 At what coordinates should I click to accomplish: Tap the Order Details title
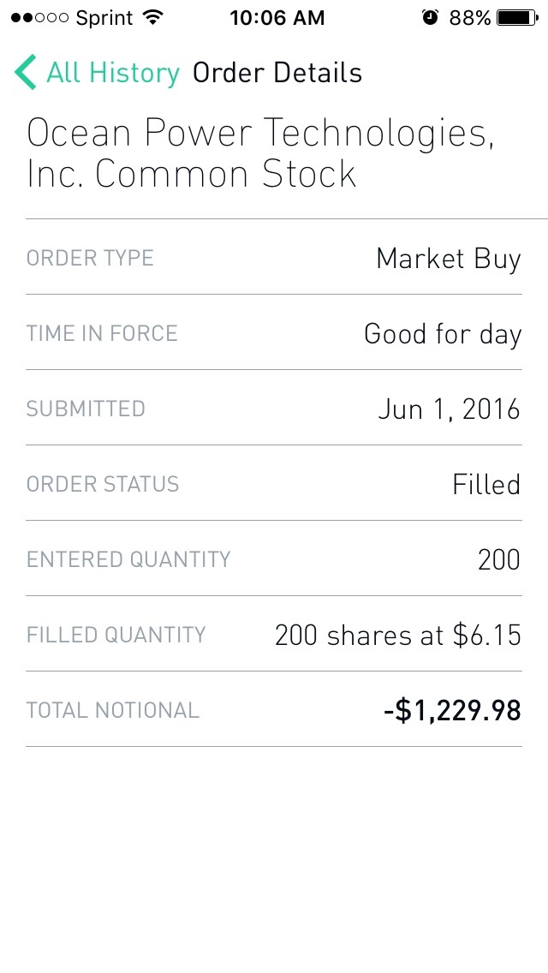point(277,73)
